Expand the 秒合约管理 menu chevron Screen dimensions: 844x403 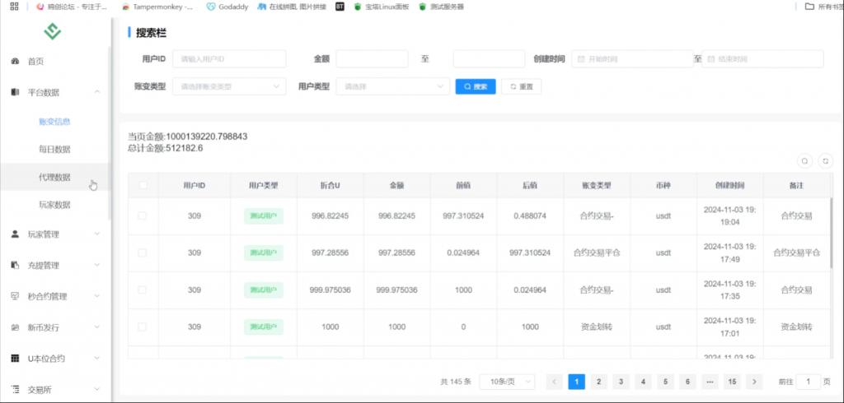(97, 296)
